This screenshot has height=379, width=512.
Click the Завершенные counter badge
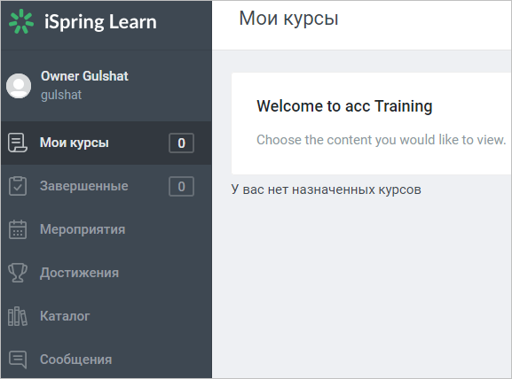(181, 187)
